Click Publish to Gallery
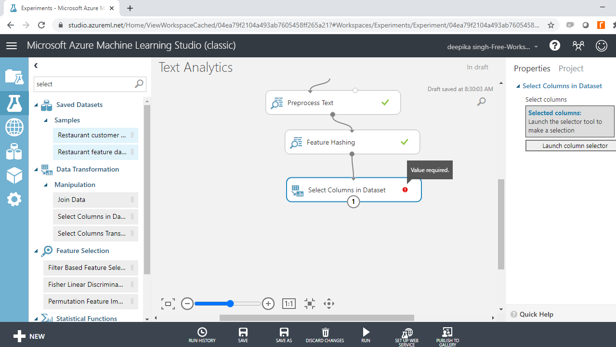The width and height of the screenshot is (616, 347). pyautogui.click(x=448, y=337)
